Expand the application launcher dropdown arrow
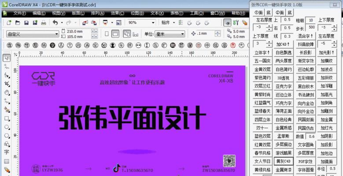 pyautogui.click(x=112, y=22)
